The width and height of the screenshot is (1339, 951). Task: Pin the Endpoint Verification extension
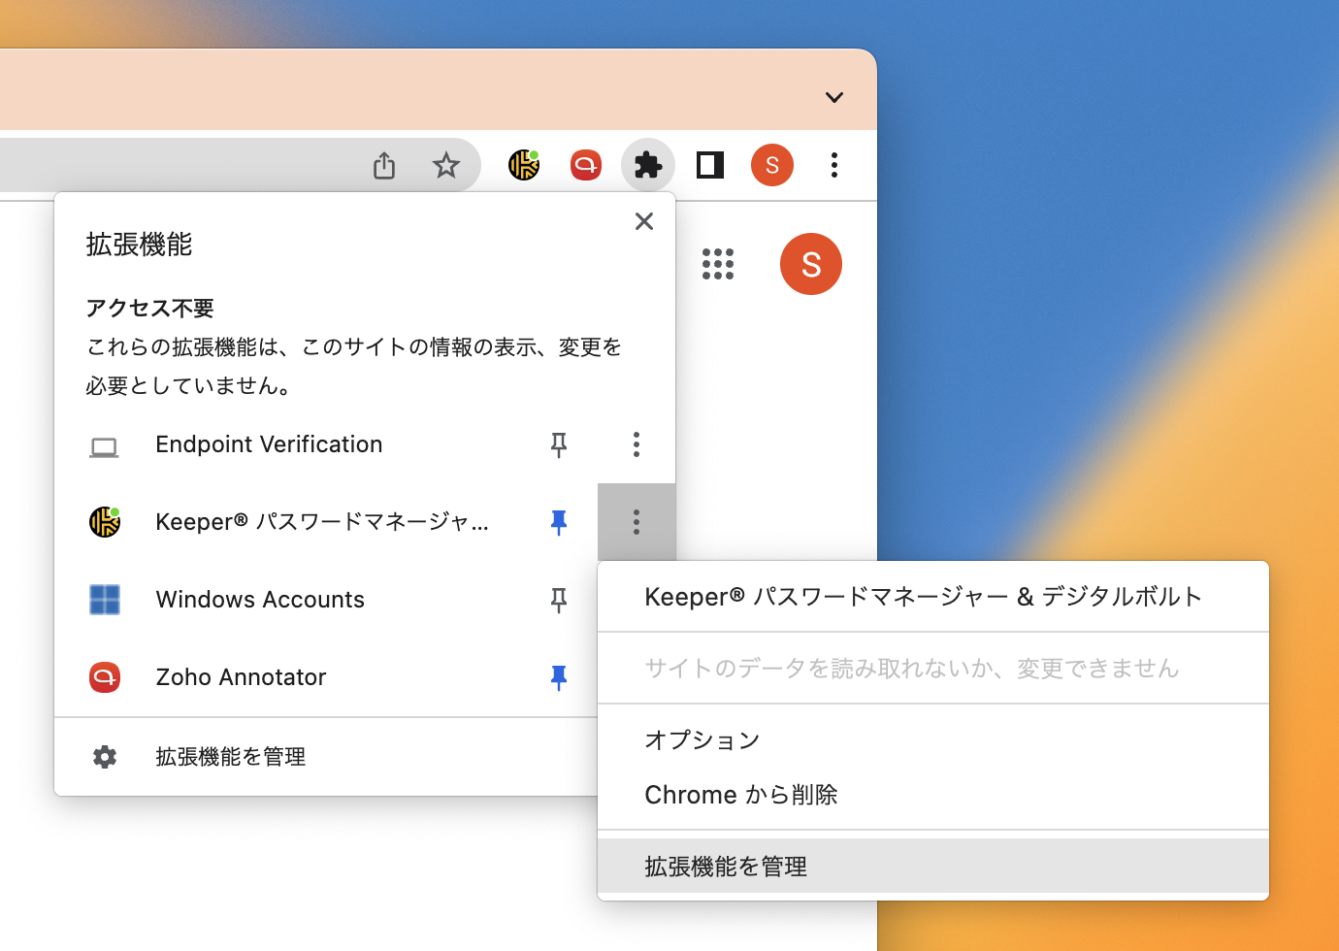559,444
